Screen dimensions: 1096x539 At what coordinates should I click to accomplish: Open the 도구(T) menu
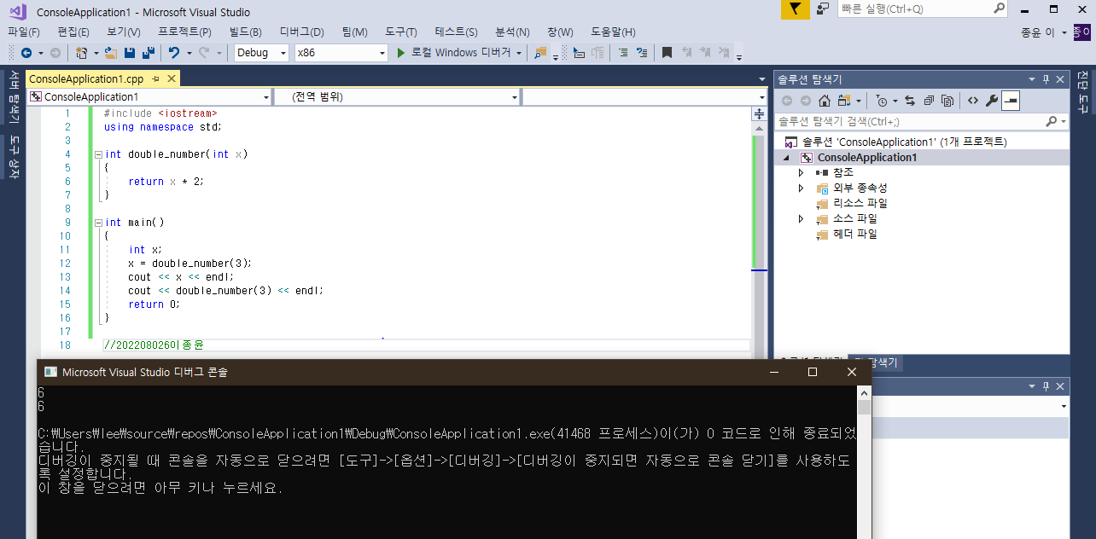click(401, 32)
